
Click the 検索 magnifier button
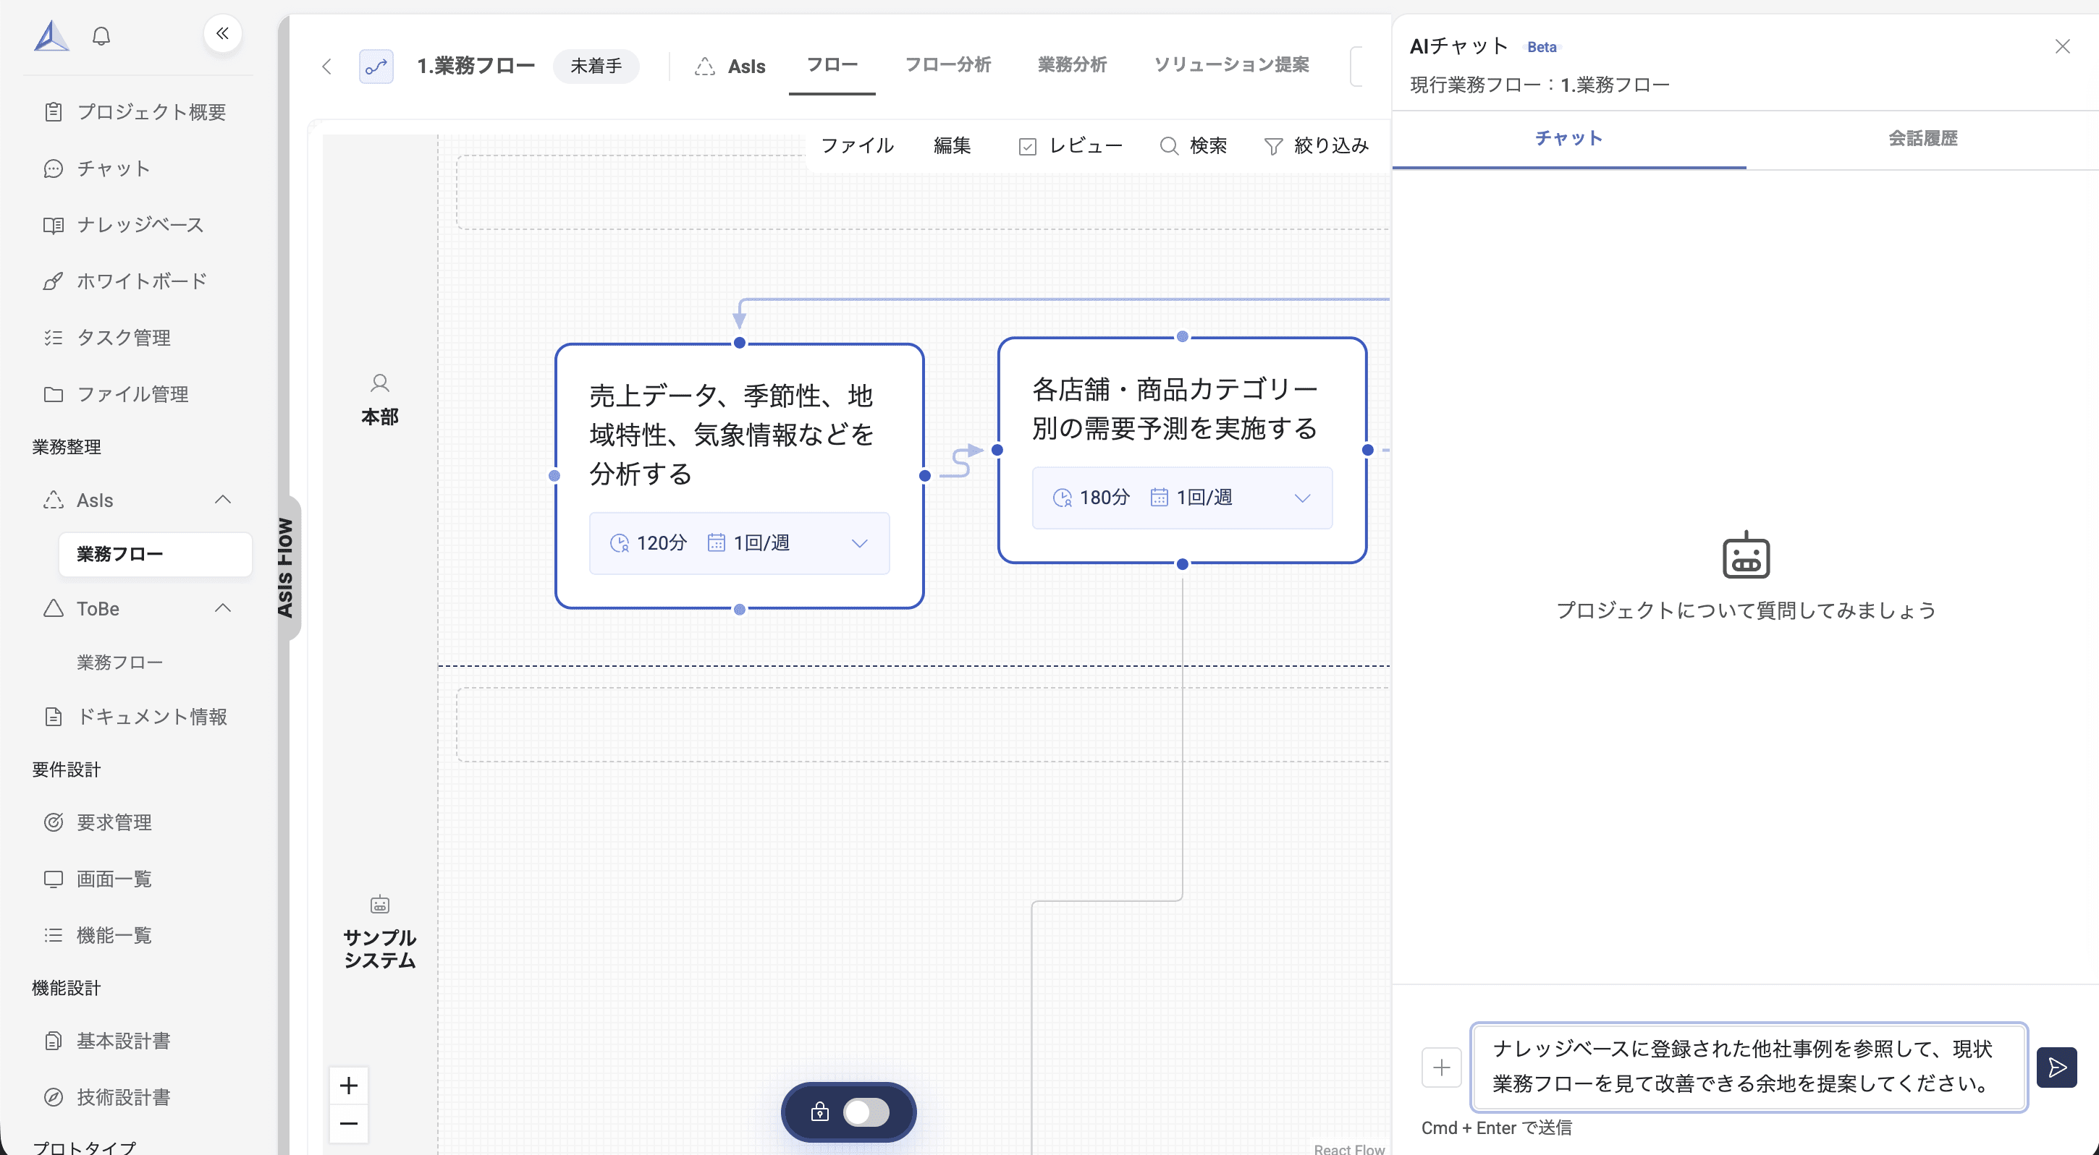[1193, 145]
